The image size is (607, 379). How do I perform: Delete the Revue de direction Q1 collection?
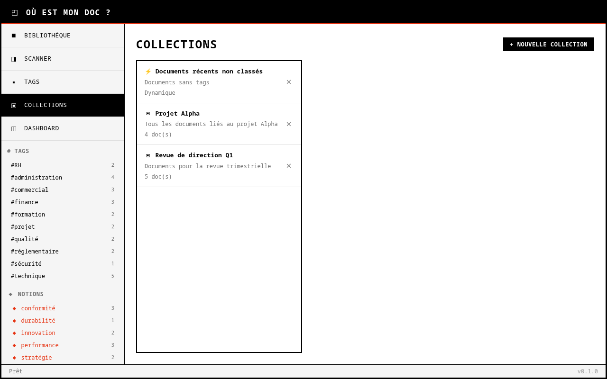tap(288, 166)
